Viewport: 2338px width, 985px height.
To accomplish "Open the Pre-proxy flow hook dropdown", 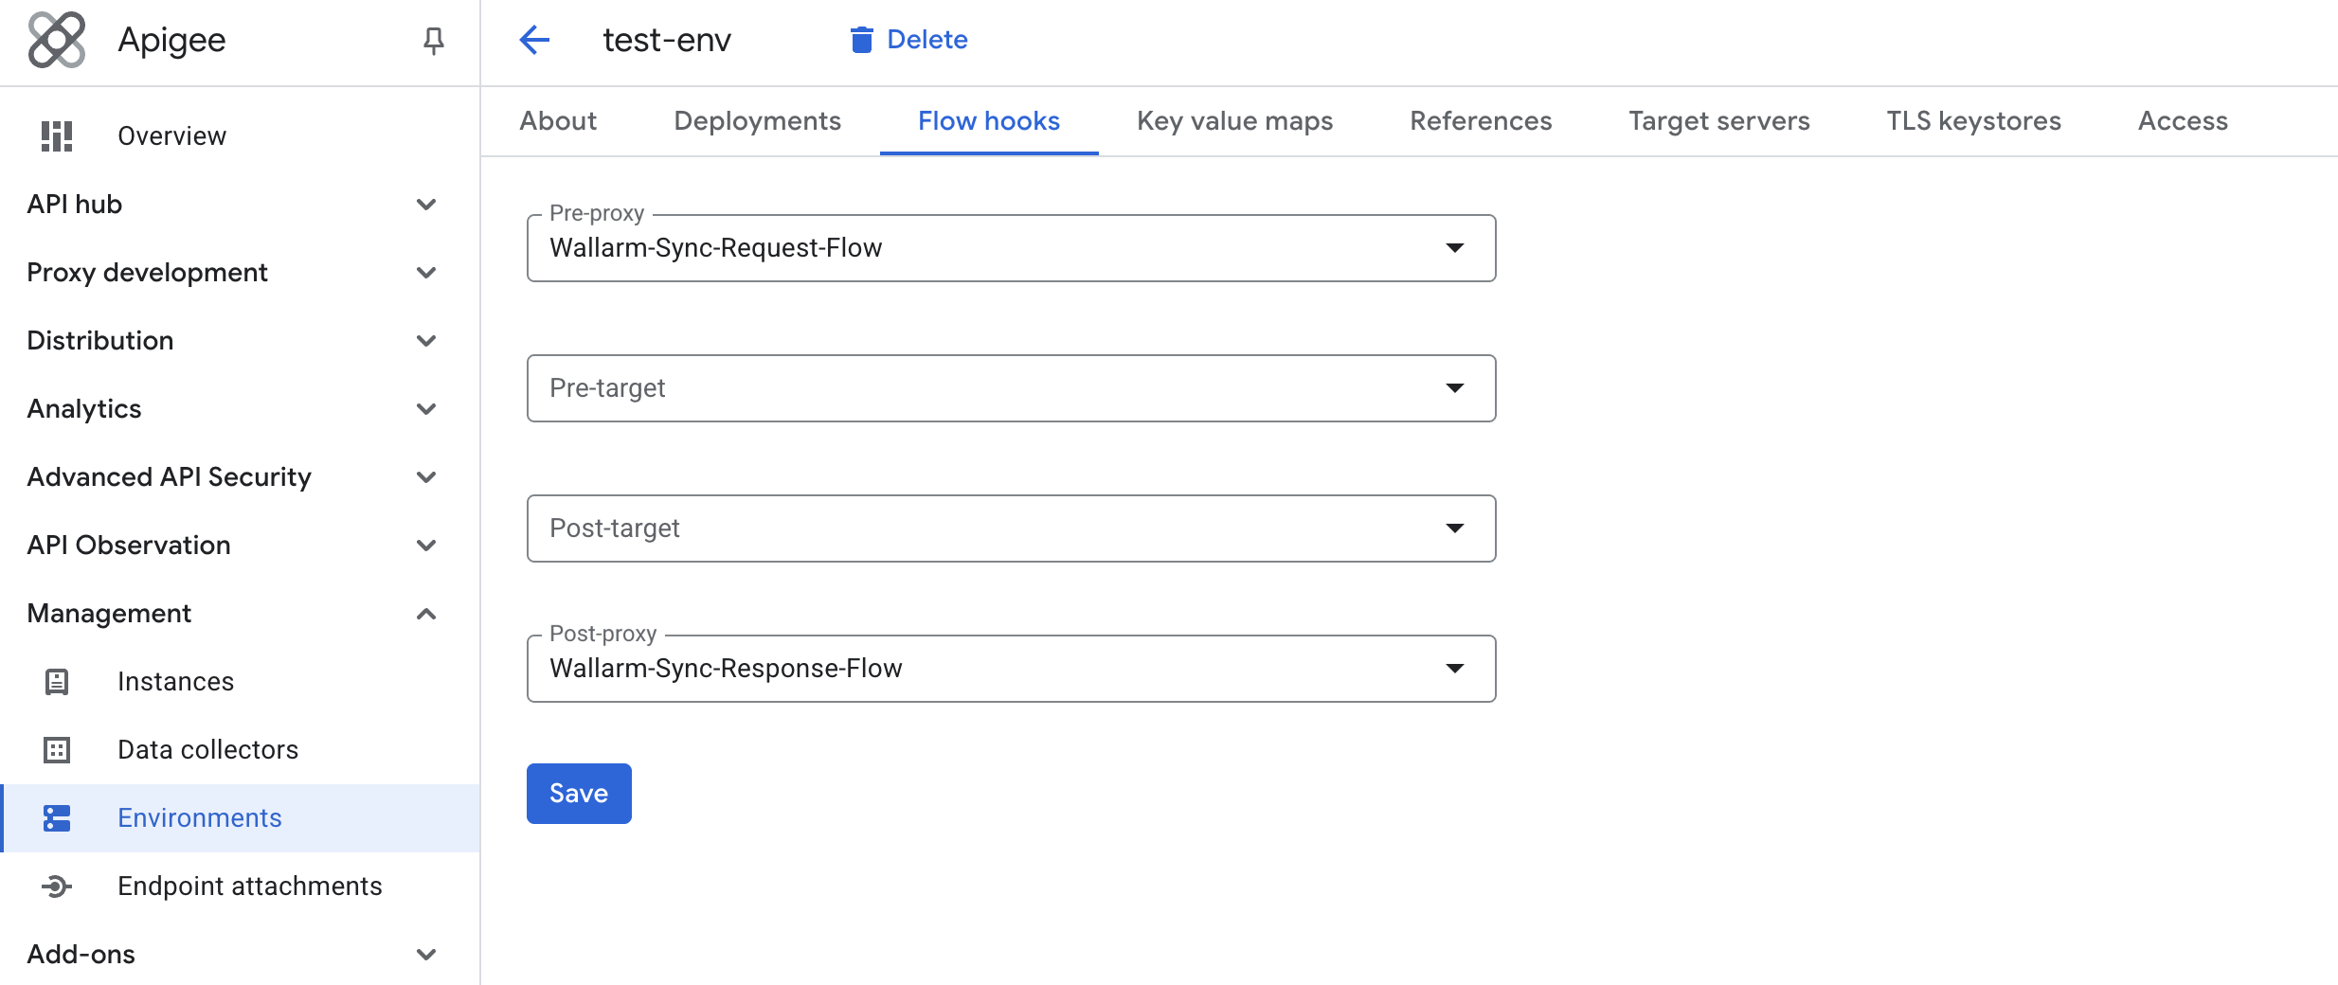I will [1456, 248].
